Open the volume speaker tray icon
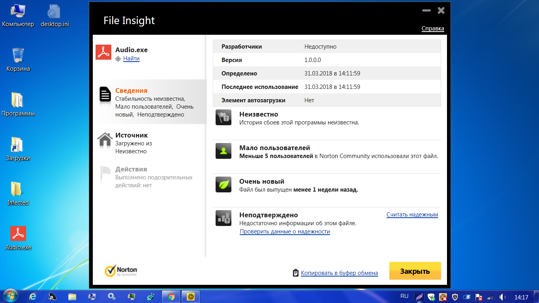 tap(503, 297)
